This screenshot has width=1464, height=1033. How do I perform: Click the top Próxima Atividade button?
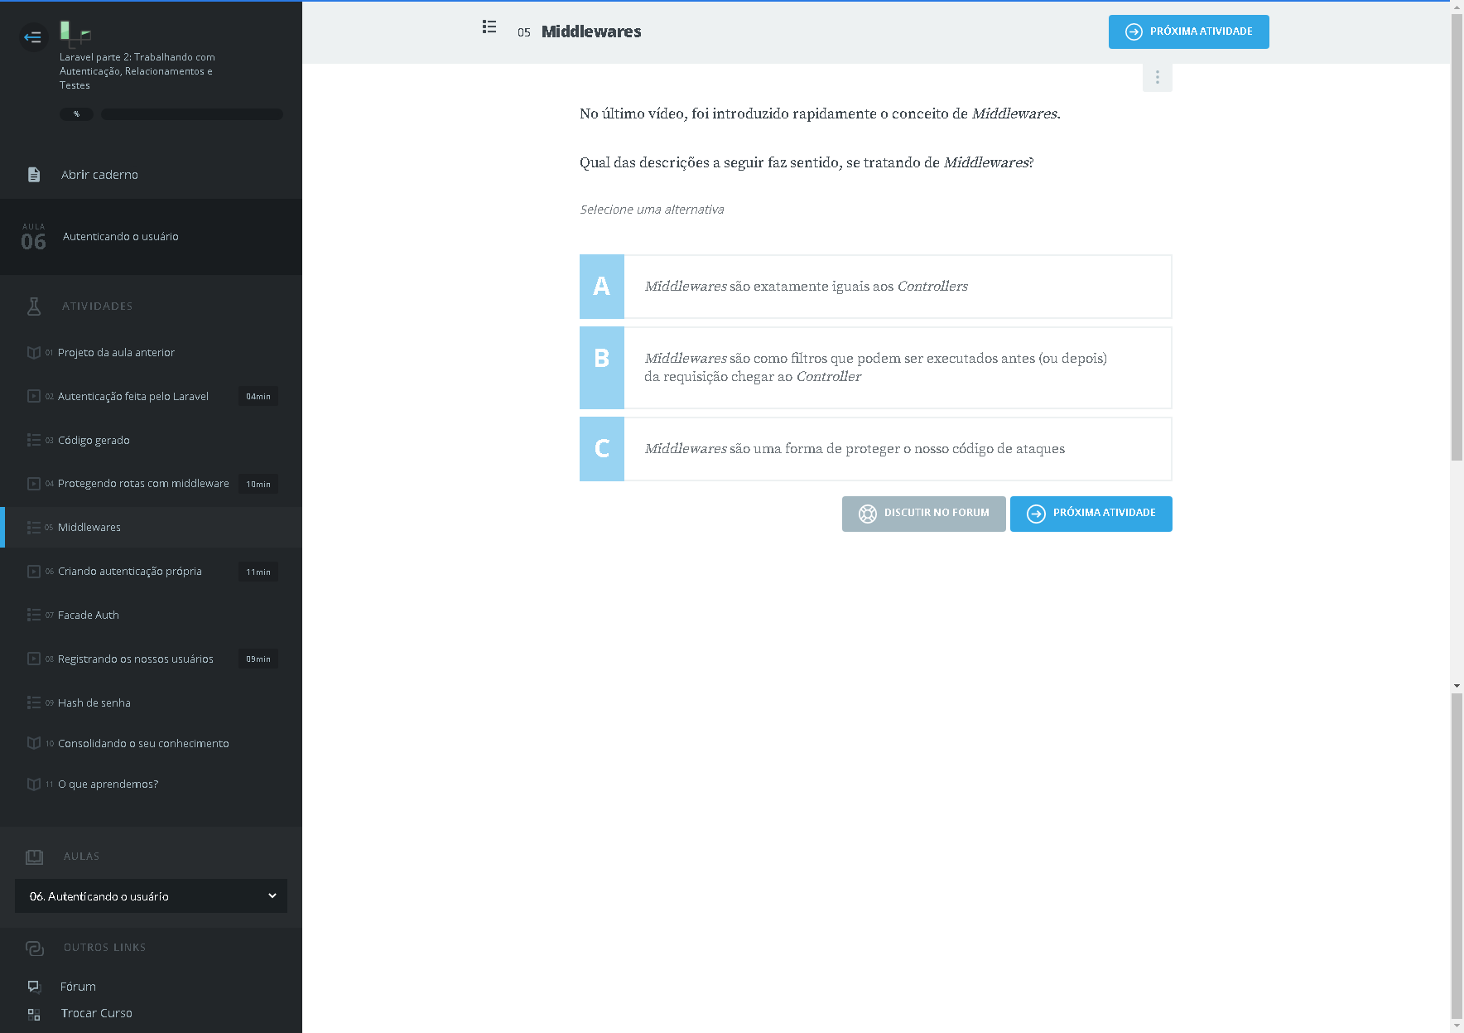coord(1188,32)
